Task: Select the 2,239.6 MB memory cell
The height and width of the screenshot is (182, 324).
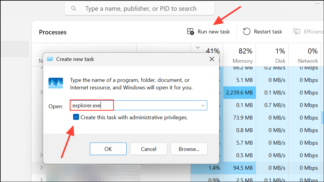Action: [x=240, y=93]
